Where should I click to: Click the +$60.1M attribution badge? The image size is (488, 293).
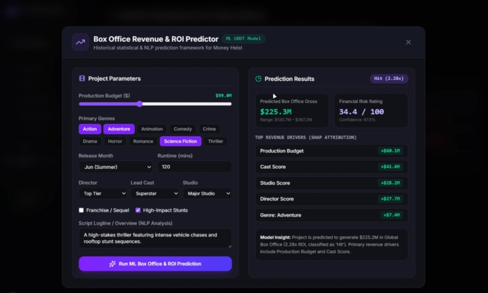coord(391,151)
